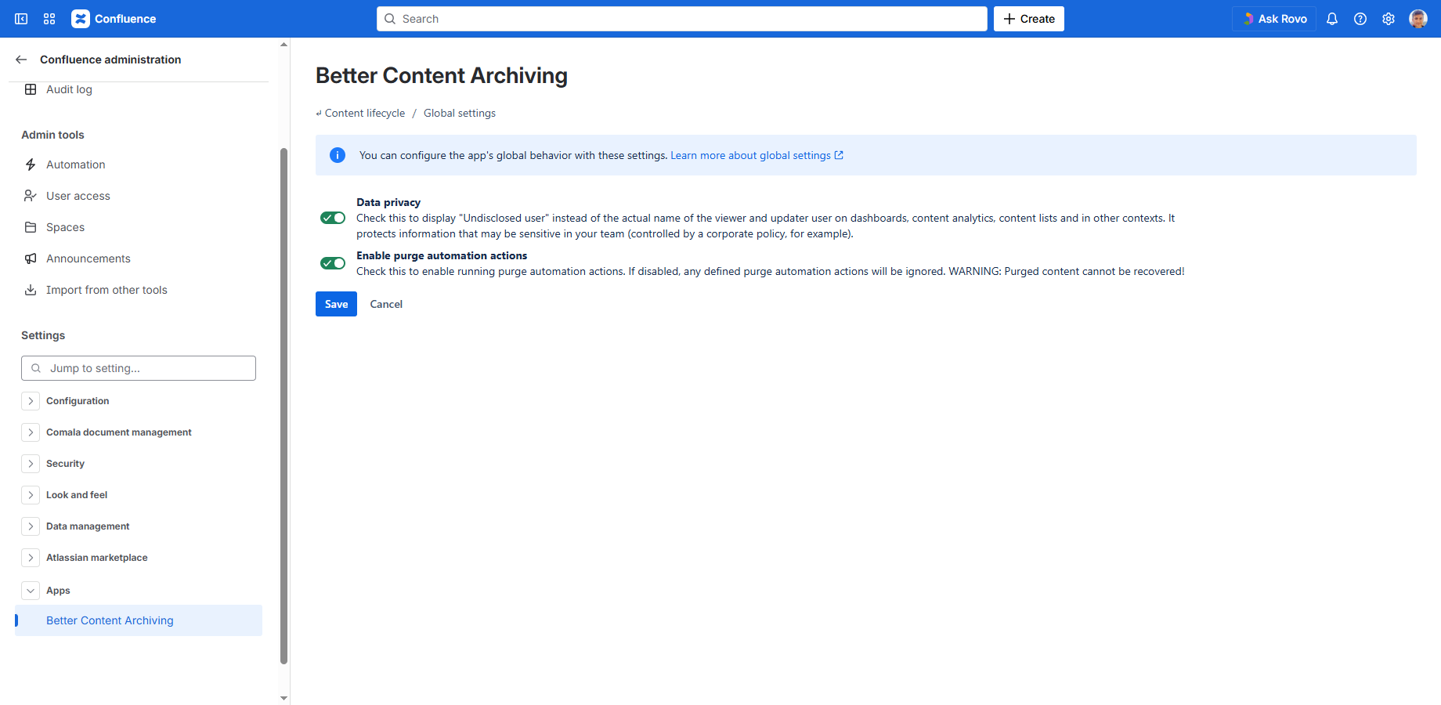1441x705 pixels.
Task: Click the sidebar vertical scrollbar
Action: coord(284,392)
